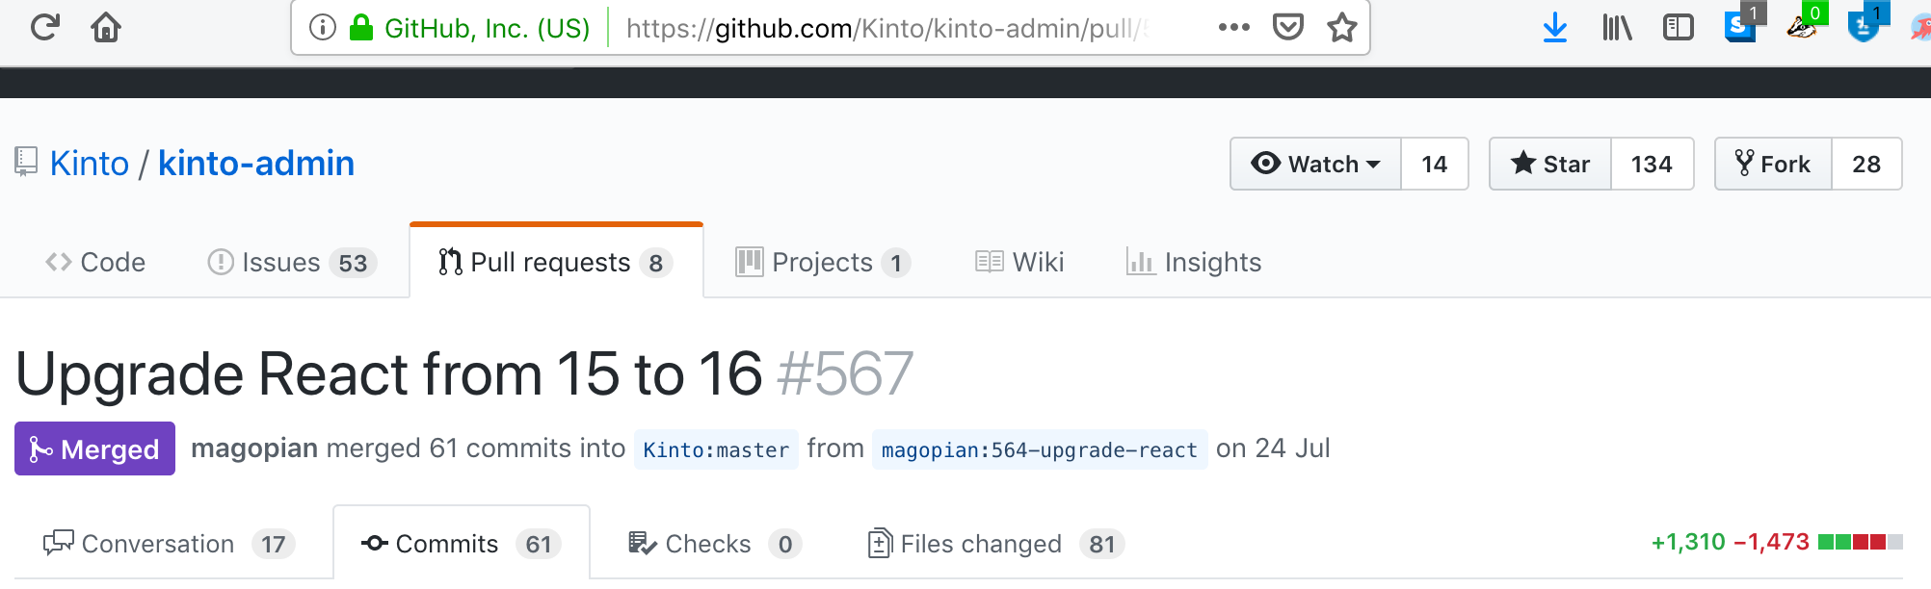Open Files changed tab of pull request
The width and height of the screenshot is (1931, 589).
coord(995,544)
